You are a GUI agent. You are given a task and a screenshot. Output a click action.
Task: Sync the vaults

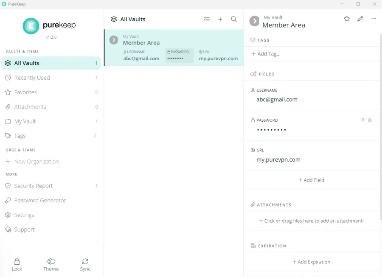[x=85, y=265]
